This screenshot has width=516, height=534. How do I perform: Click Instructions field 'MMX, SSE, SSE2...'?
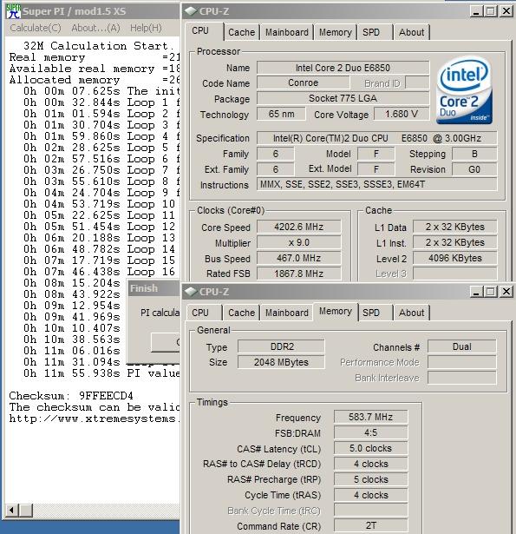click(x=377, y=185)
